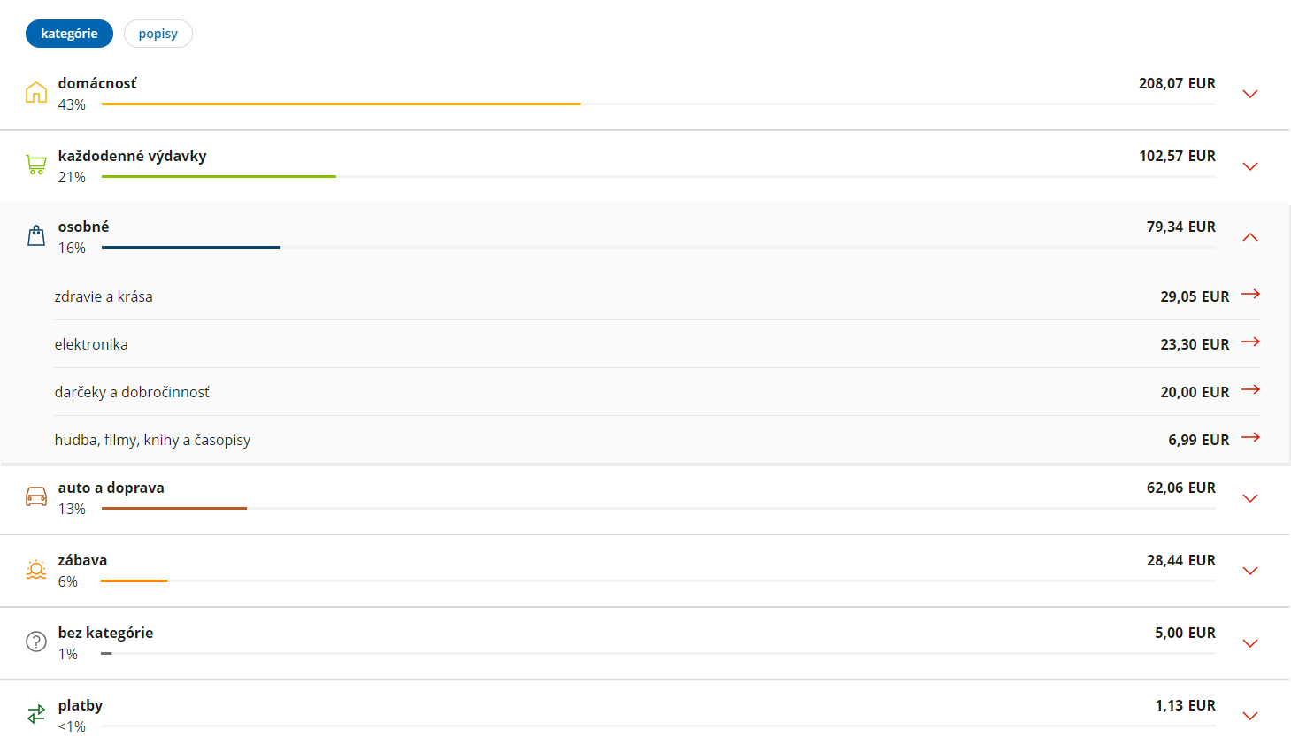Expand the každodenné výdavky chevron
The image size is (1291, 753).
[x=1250, y=166]
